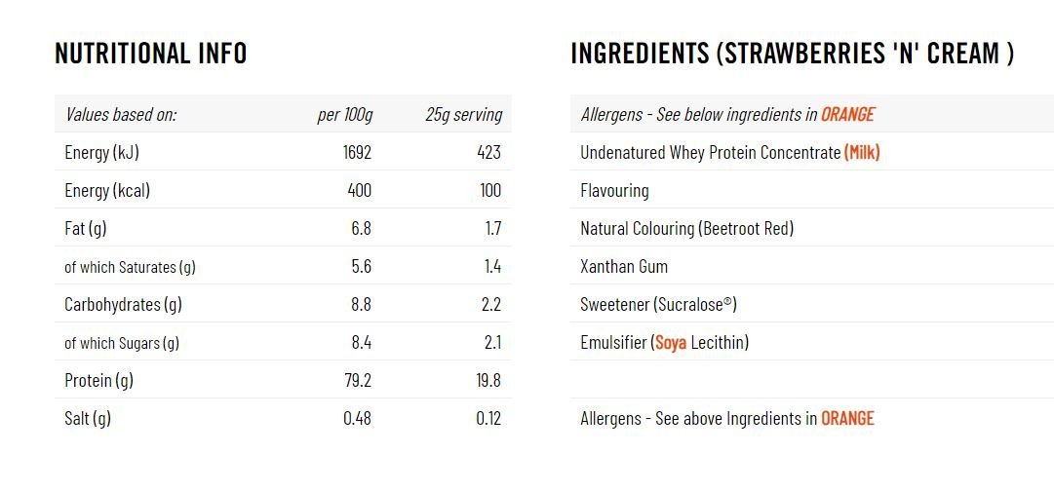The width and height of the screenshot is (1054, 492).
Task: Click the Sweetener (Sucralose) ingredient row
Action: click(x=658, y=304)
